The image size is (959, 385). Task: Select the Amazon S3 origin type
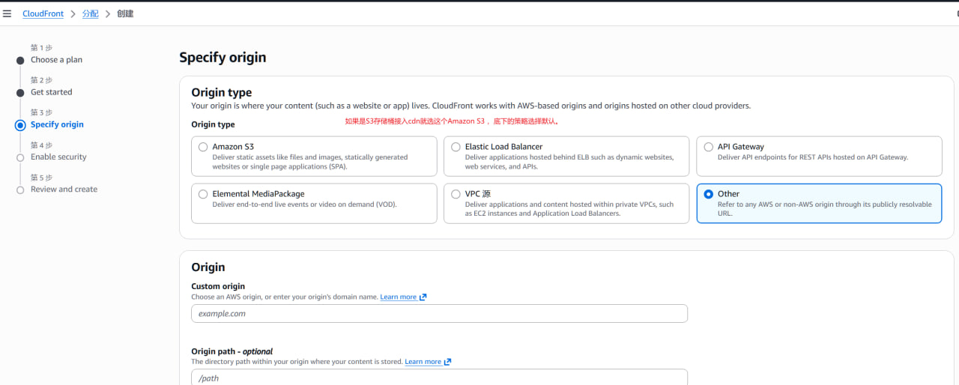(x=203, y=148)
